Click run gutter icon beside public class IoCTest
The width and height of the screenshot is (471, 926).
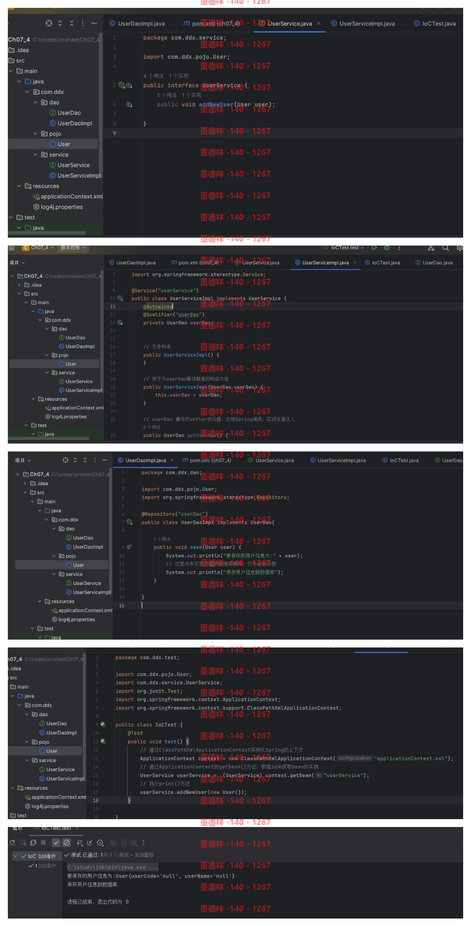click(103, 725)
